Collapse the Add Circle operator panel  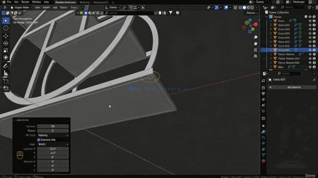tap(14, 120)
